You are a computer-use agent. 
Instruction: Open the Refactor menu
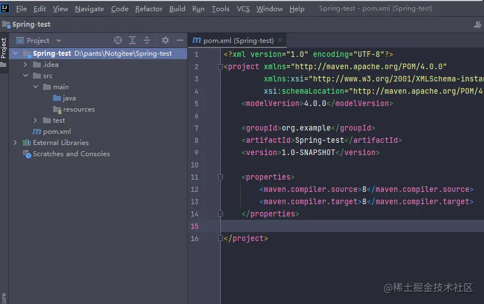pyautogui.click(x=149, y=9)
